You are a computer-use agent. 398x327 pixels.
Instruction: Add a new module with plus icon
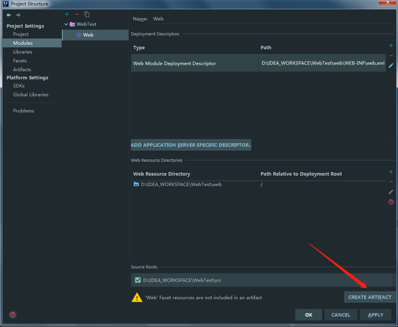[67, 14]
